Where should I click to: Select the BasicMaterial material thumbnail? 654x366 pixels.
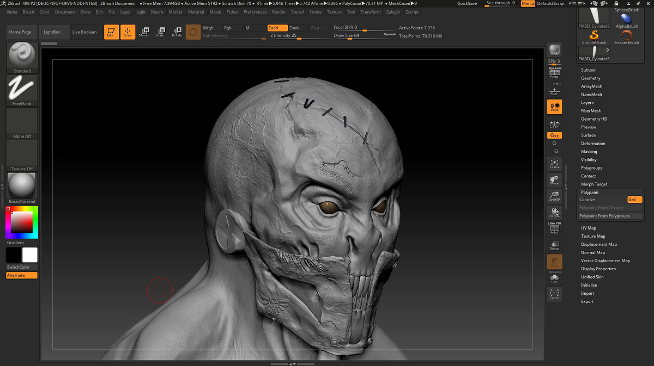(x=22, y=188)
